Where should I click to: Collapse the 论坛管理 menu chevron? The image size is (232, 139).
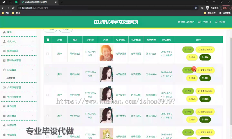click(x=32, y=70)
